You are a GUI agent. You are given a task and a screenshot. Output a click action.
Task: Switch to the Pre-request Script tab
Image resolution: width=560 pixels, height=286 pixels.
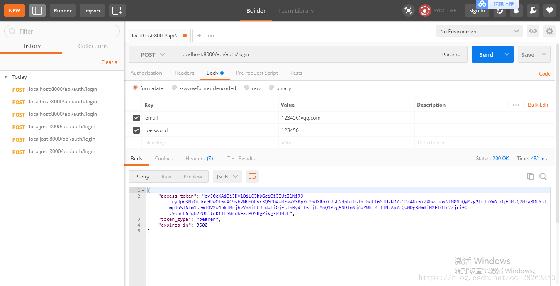pyautogui.click(x=257, y=73)
